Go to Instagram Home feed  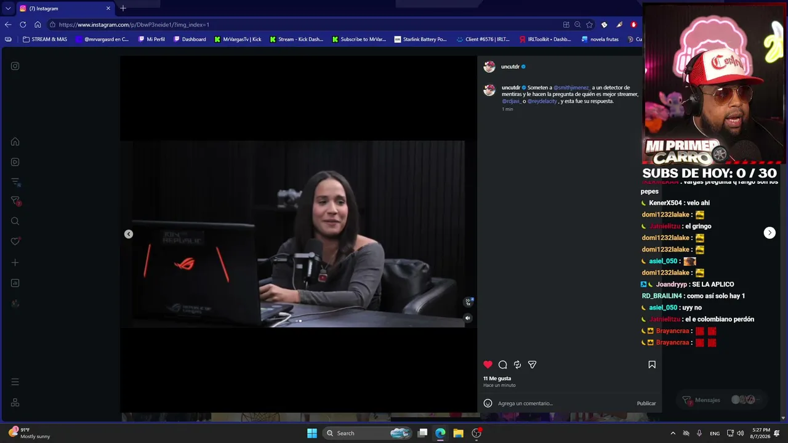click(15, 142)
